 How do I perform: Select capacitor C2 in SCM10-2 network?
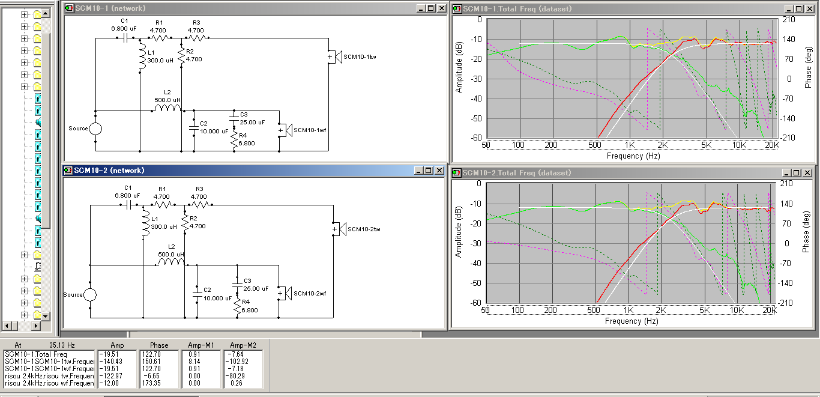pos(196,294)
